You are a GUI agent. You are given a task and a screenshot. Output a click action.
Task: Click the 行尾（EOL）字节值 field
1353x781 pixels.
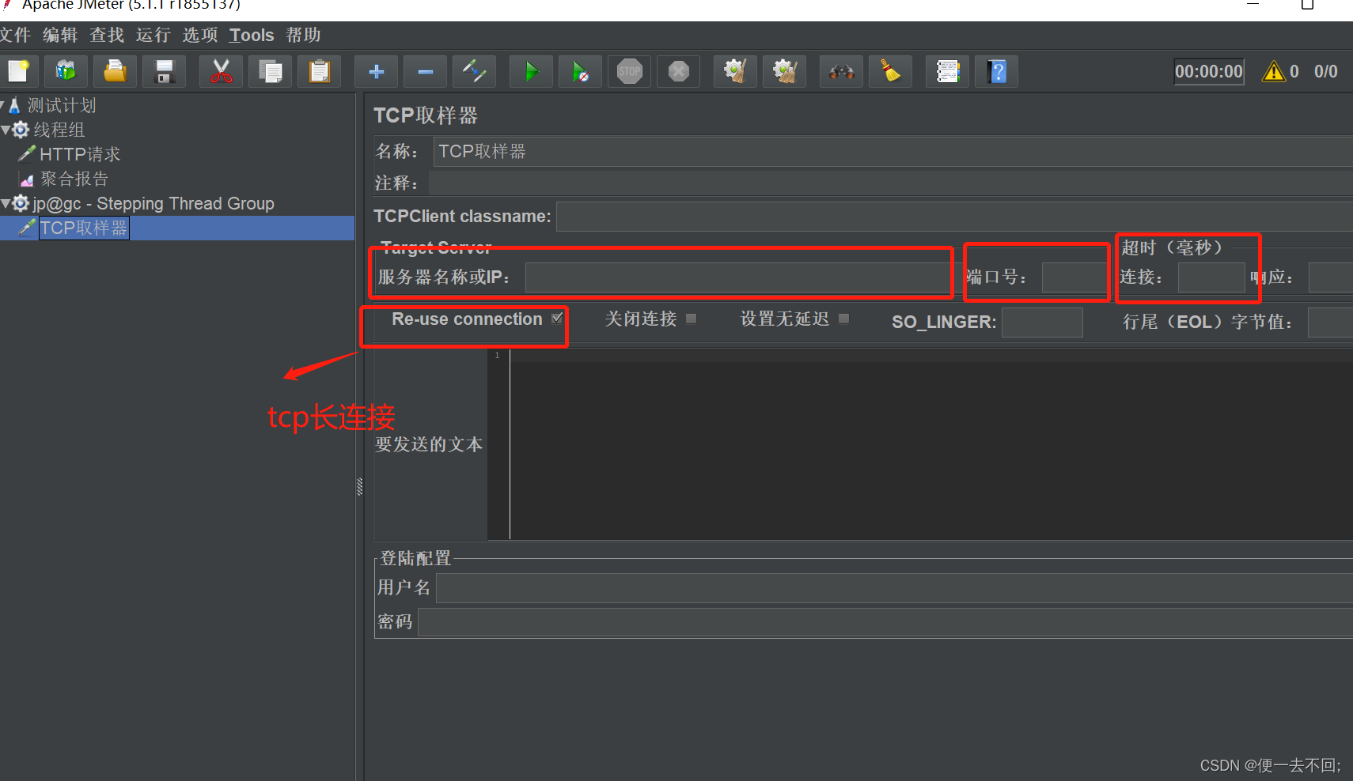(x=1331, y=323)
